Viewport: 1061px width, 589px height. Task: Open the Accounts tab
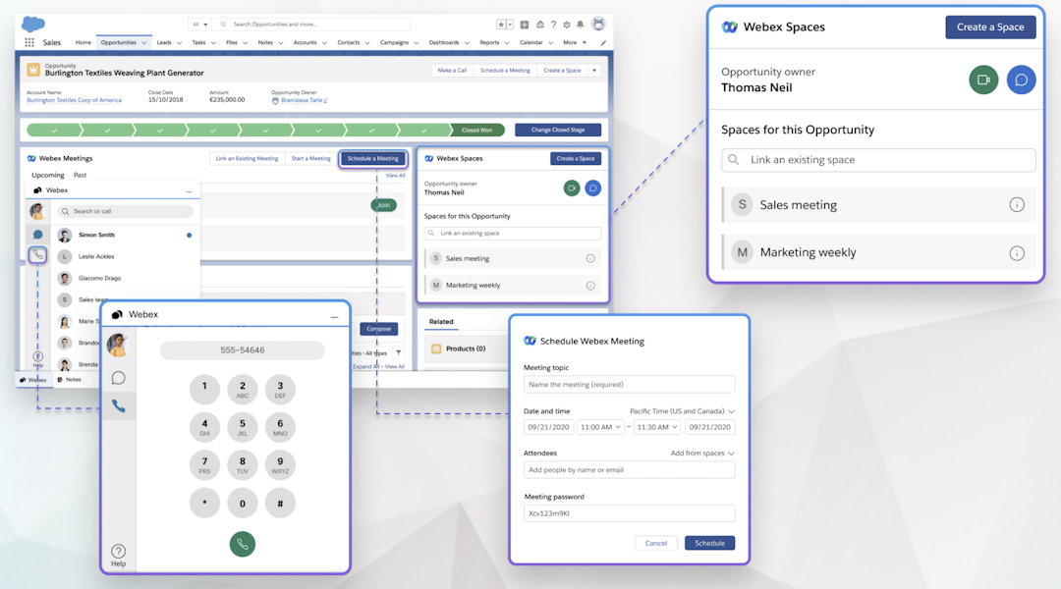(x=306, y=42)
